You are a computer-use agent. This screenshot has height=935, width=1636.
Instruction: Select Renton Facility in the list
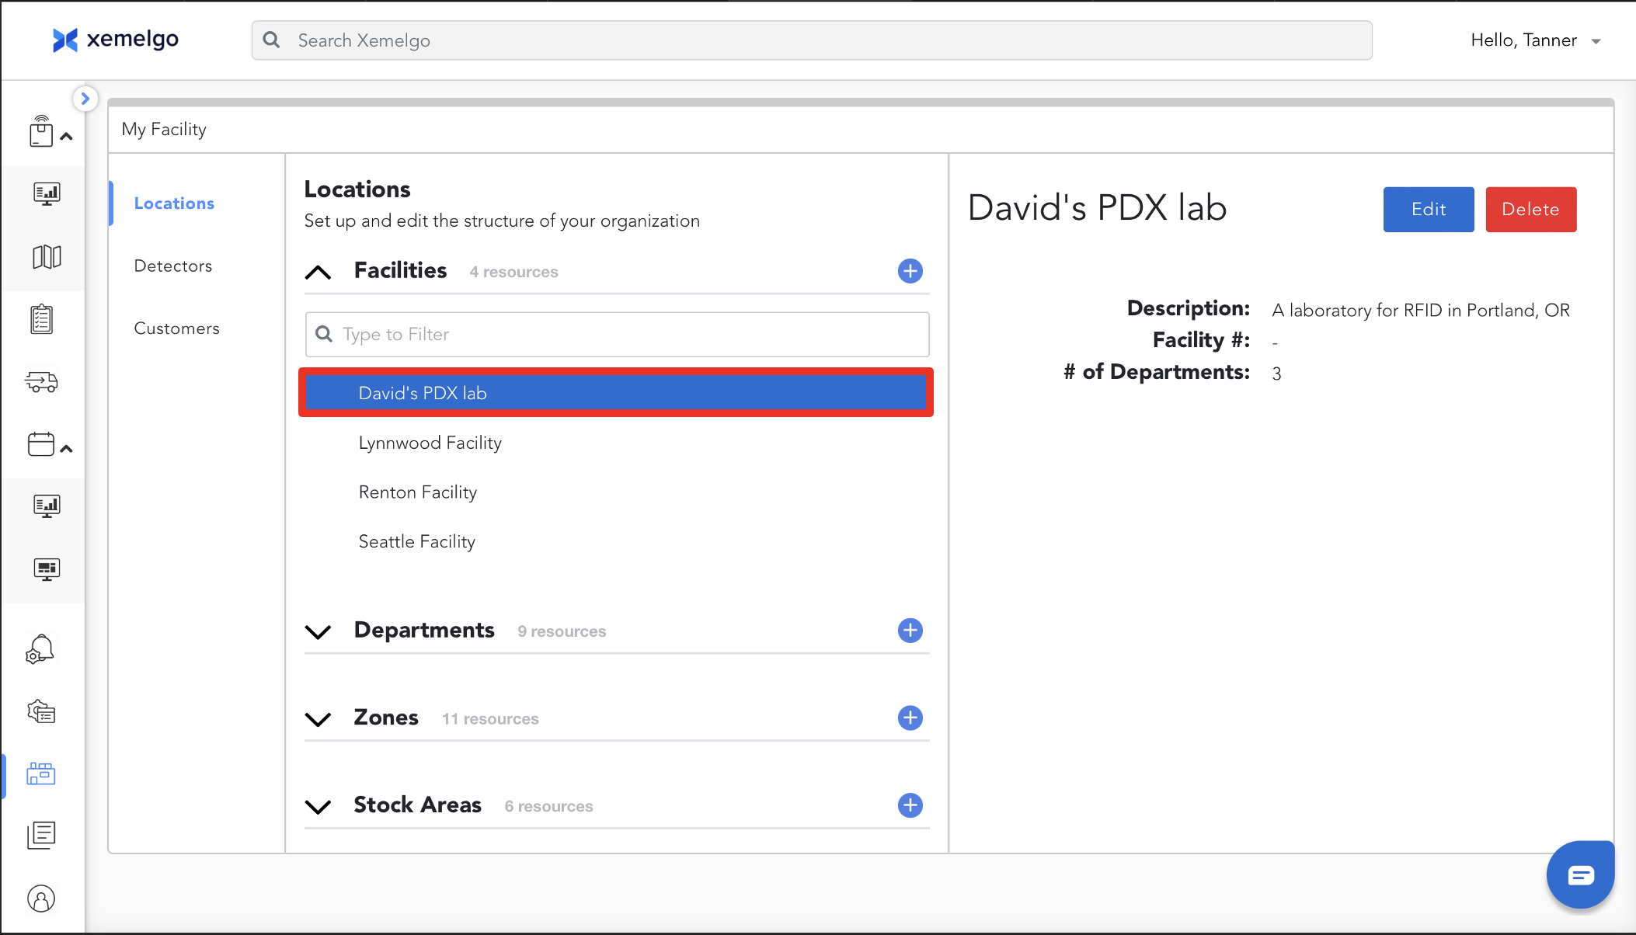pos(418,492)
